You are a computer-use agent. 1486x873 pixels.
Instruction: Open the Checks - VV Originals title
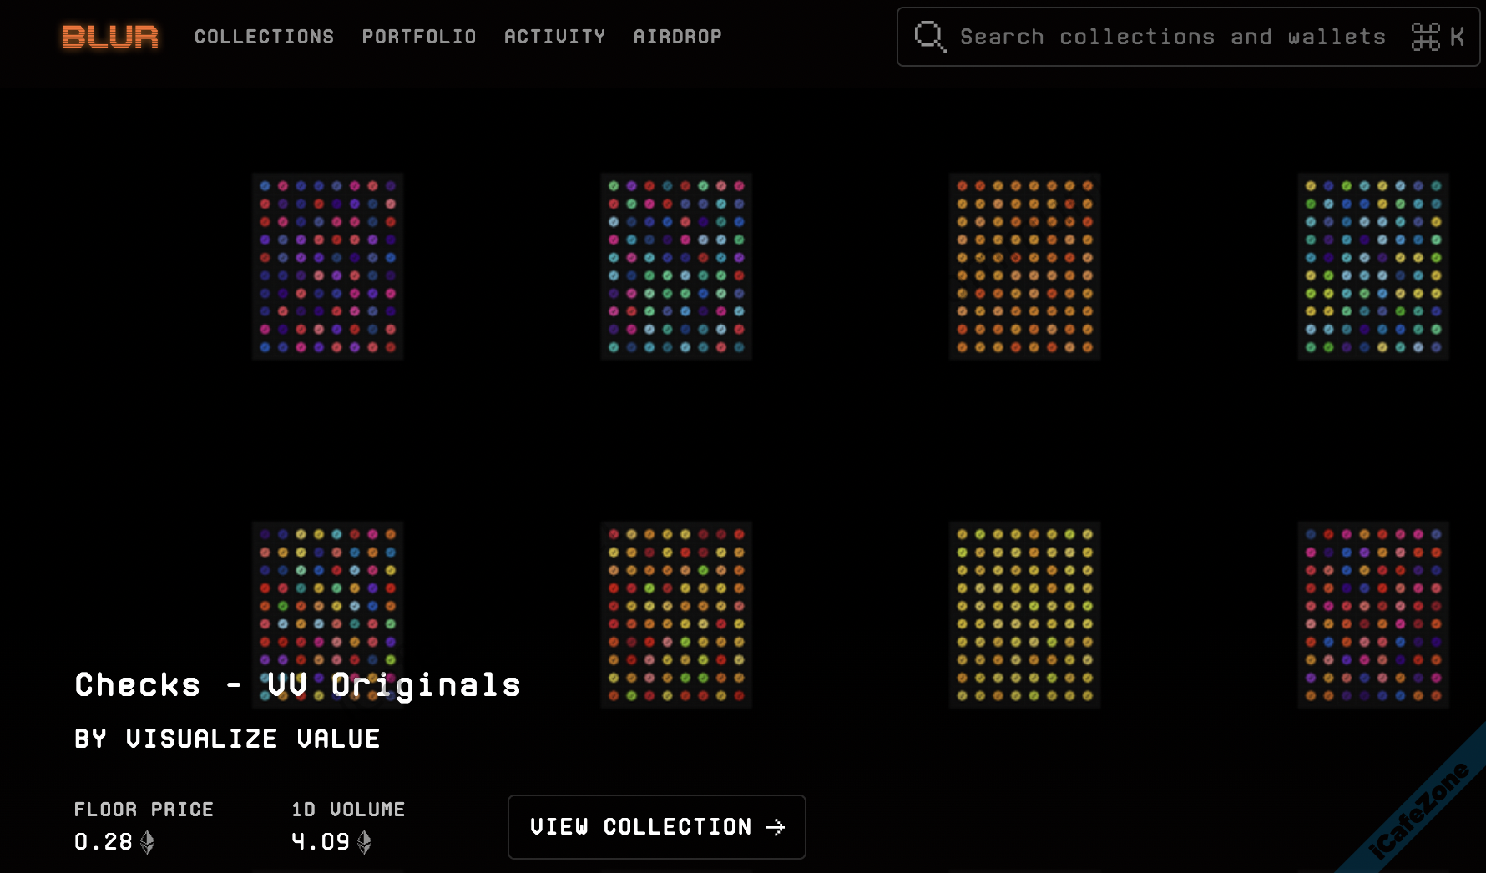coord(298,685)
